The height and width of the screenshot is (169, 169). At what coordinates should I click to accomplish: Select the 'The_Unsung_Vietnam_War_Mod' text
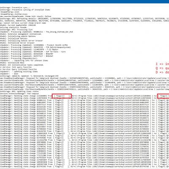[59, 32]
